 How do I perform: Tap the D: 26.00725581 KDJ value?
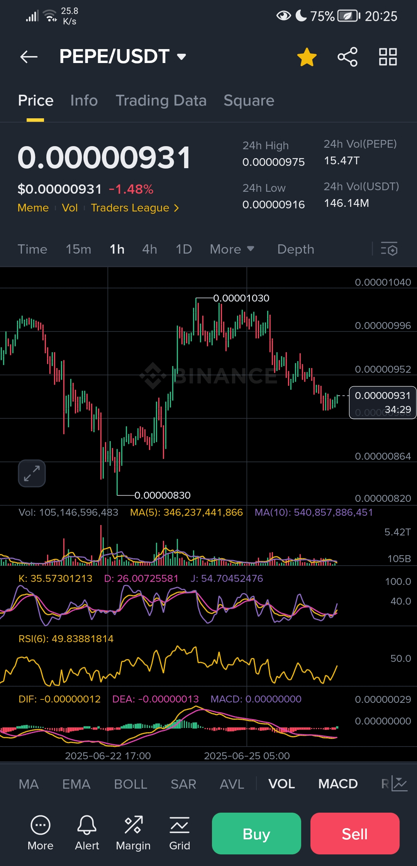click(x=141, y=578)
